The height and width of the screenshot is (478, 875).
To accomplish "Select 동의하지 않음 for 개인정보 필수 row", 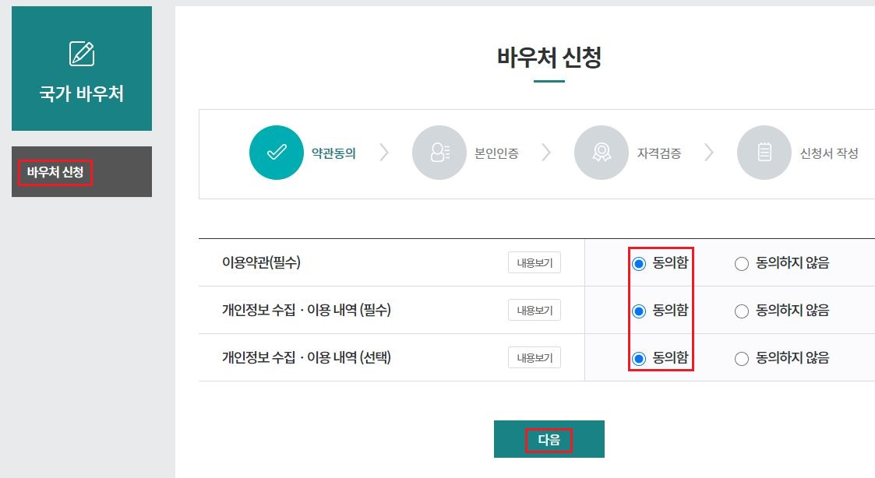I will tap(741, 310).
